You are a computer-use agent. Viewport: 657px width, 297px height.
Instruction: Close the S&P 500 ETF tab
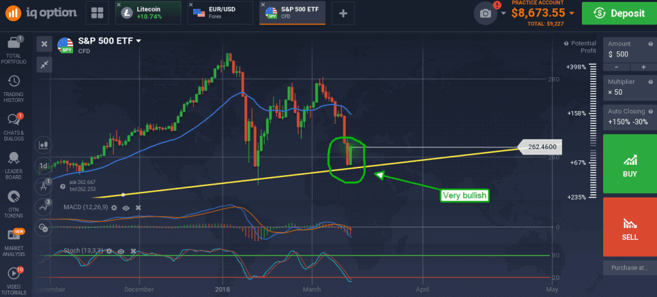pyautogui.click(x=263, y=5)
